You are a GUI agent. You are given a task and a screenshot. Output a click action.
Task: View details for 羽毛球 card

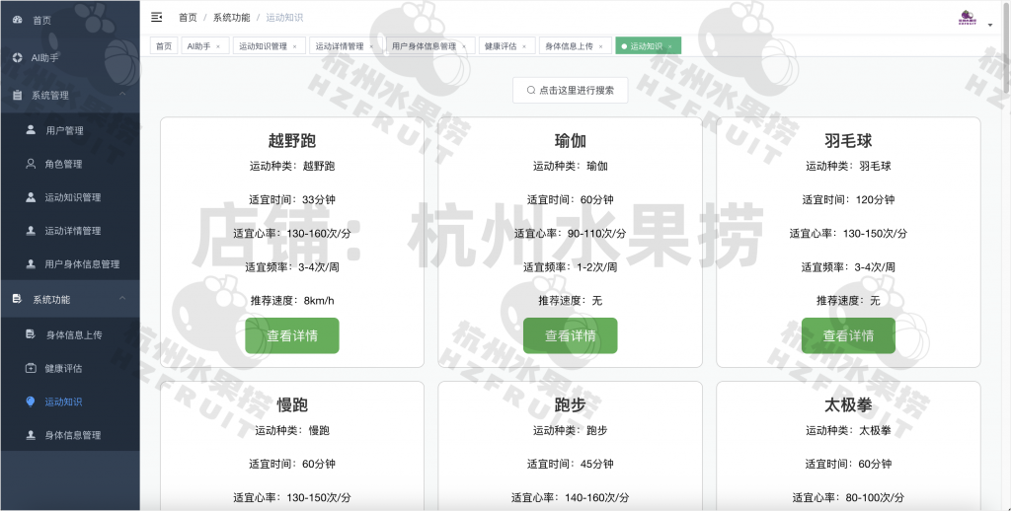click(848, 335)
